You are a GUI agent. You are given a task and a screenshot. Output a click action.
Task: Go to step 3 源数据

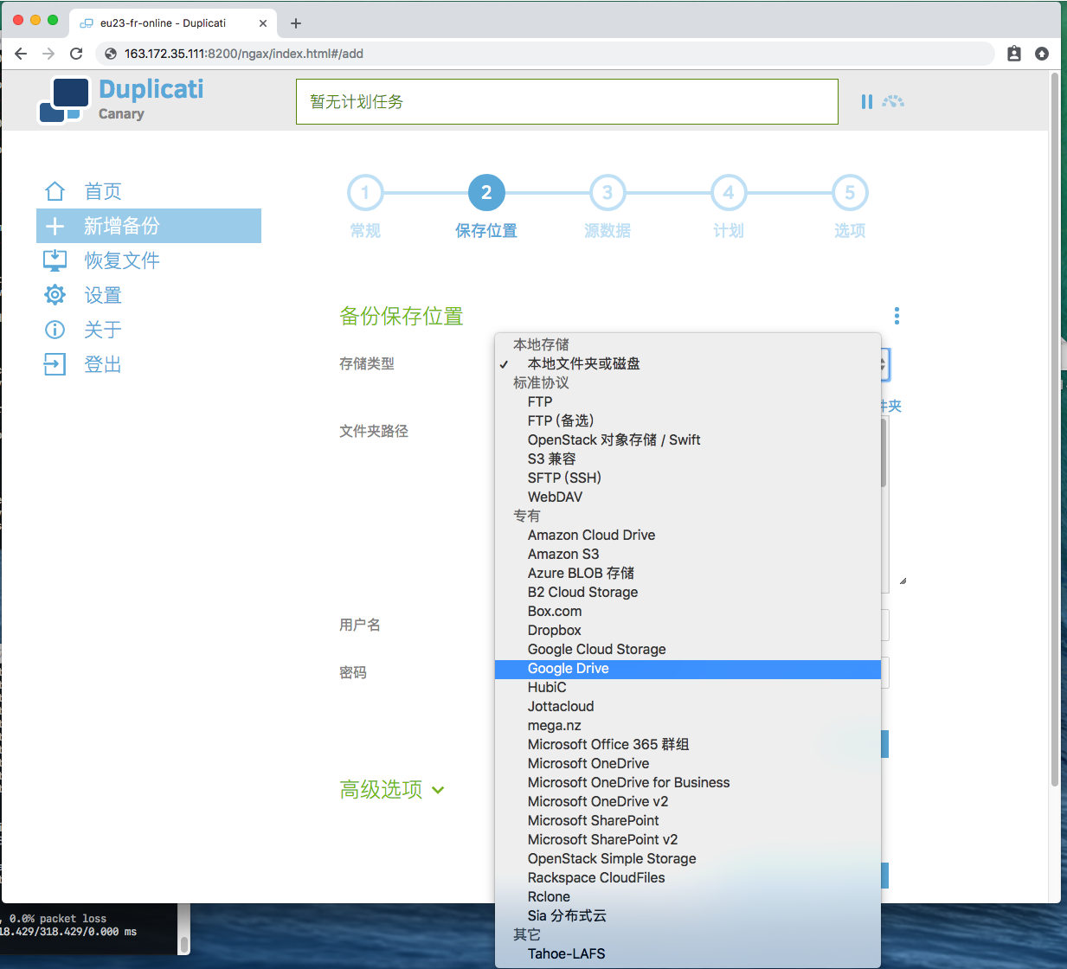pos(607,193)
